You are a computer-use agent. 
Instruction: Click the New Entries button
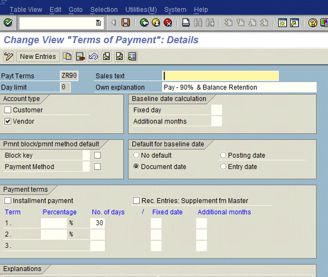point(38,56)
